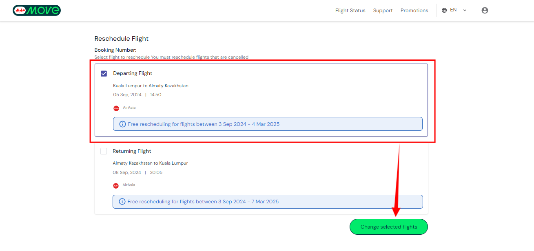The image size is (534, 251).
Task: Click the Departing Flight title text
Action: [x=133, y=73]
